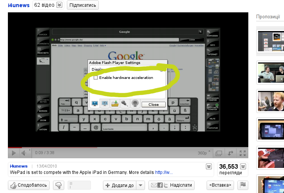The image size is (284, 193).
Task: Play the video
Action: pyautogui.click(x=14, y=153)
